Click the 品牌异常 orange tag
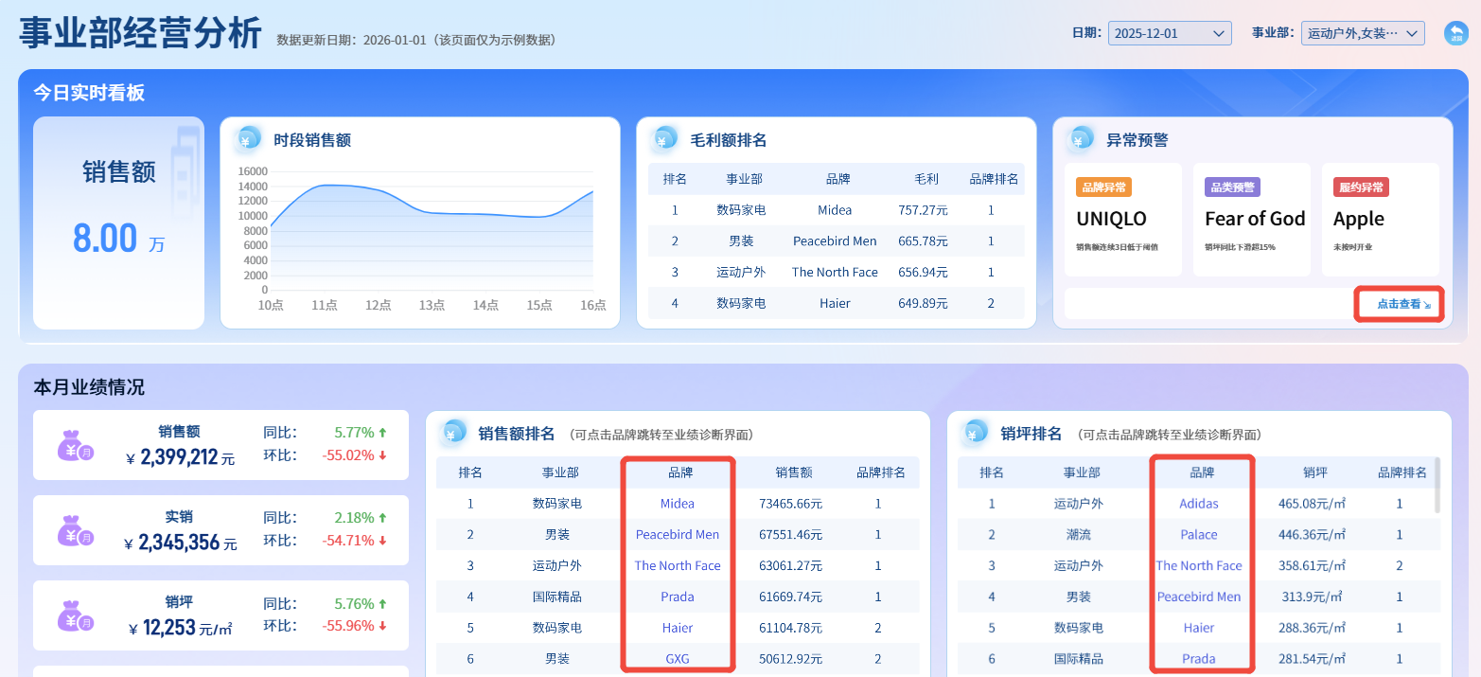The height and width of the screenshot is (677, 1481). click(1103, 187)
